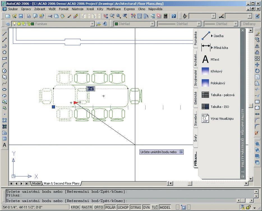Open the Modifikace menu
This screenshot has width=262, height=211.
click(114, 9)
